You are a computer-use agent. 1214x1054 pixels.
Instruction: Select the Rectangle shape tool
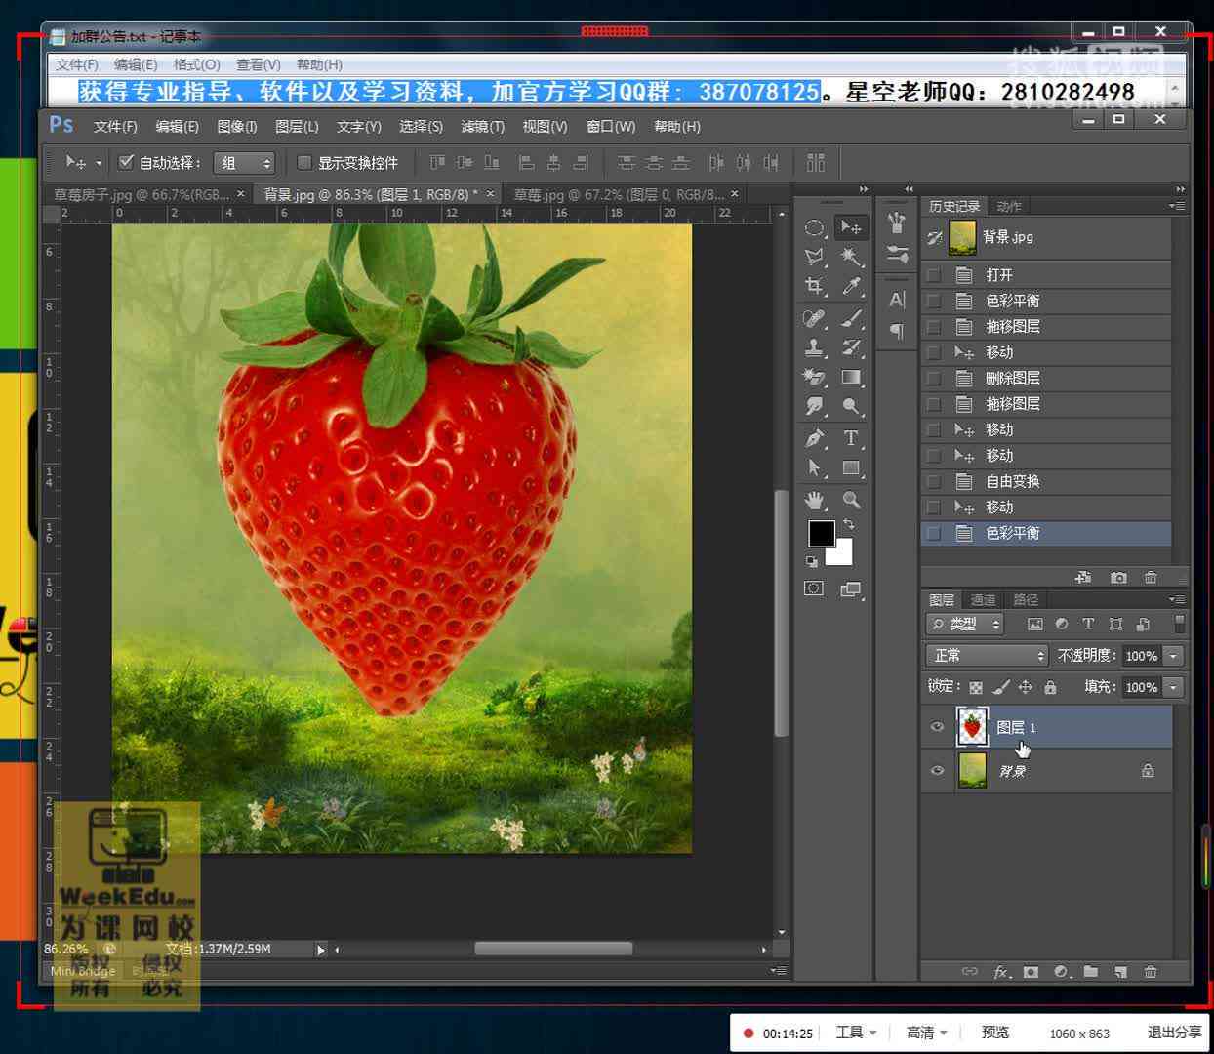pyautogui.click(x=851, y=468)
